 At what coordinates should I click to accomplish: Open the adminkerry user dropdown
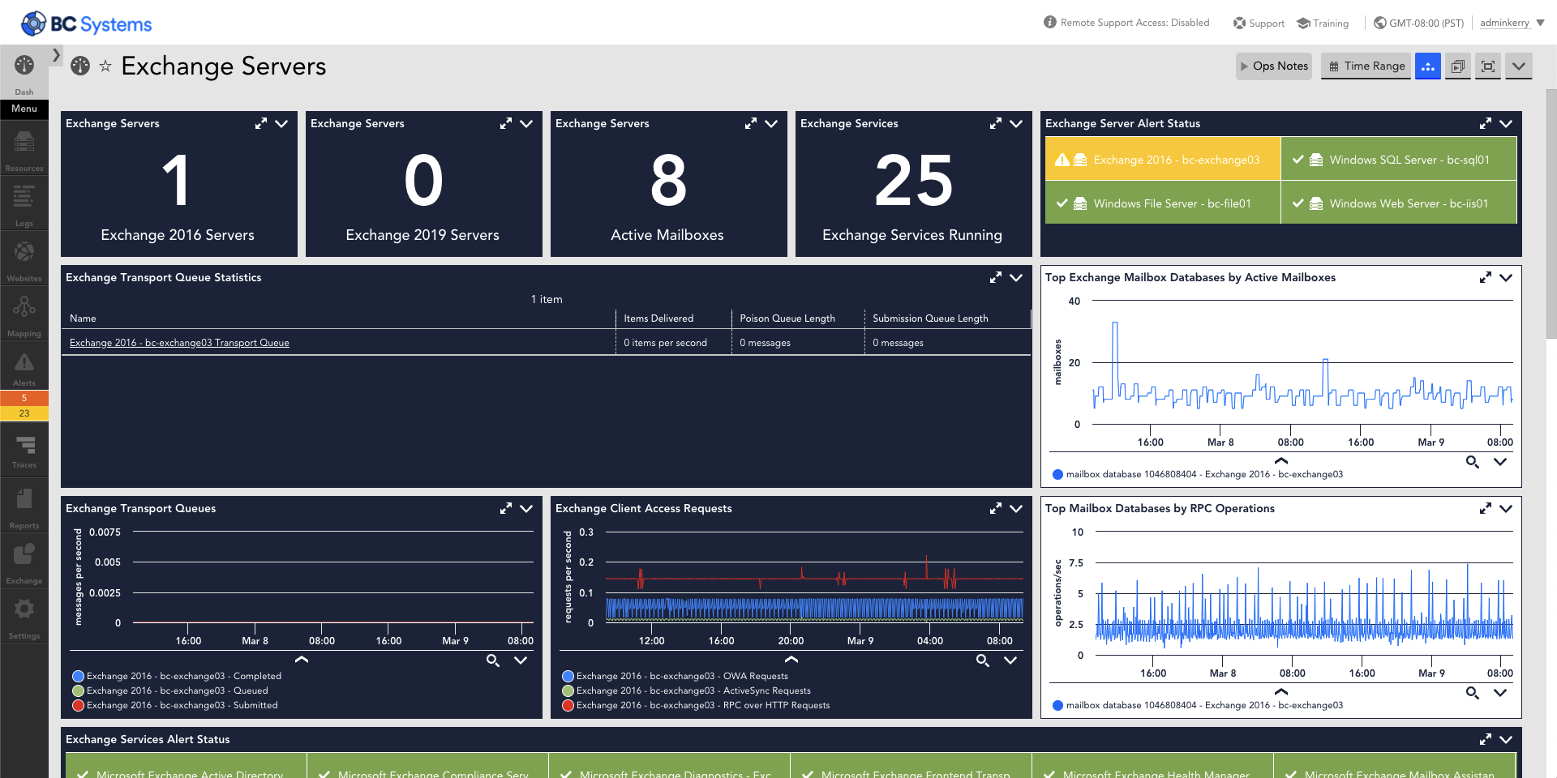click(x=1512, y=23)
